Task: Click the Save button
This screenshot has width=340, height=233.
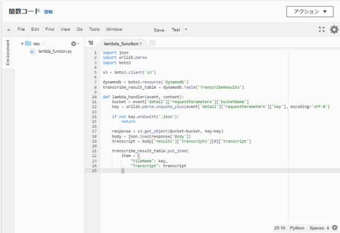Action: 159,30
